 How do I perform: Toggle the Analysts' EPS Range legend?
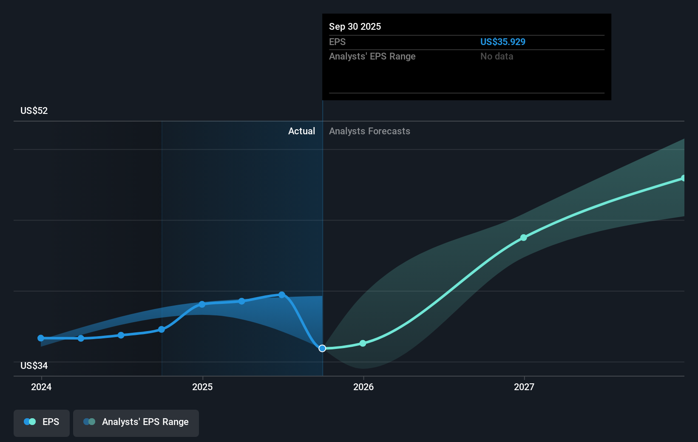pyautogui.click(x=136, y=422)
